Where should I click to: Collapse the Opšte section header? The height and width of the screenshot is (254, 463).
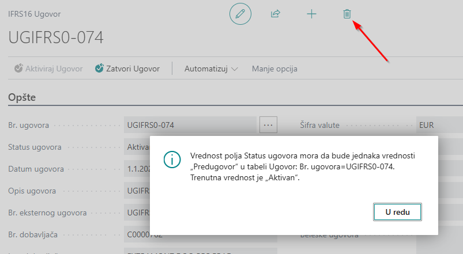pyautogui.click(x=22, y=97)
